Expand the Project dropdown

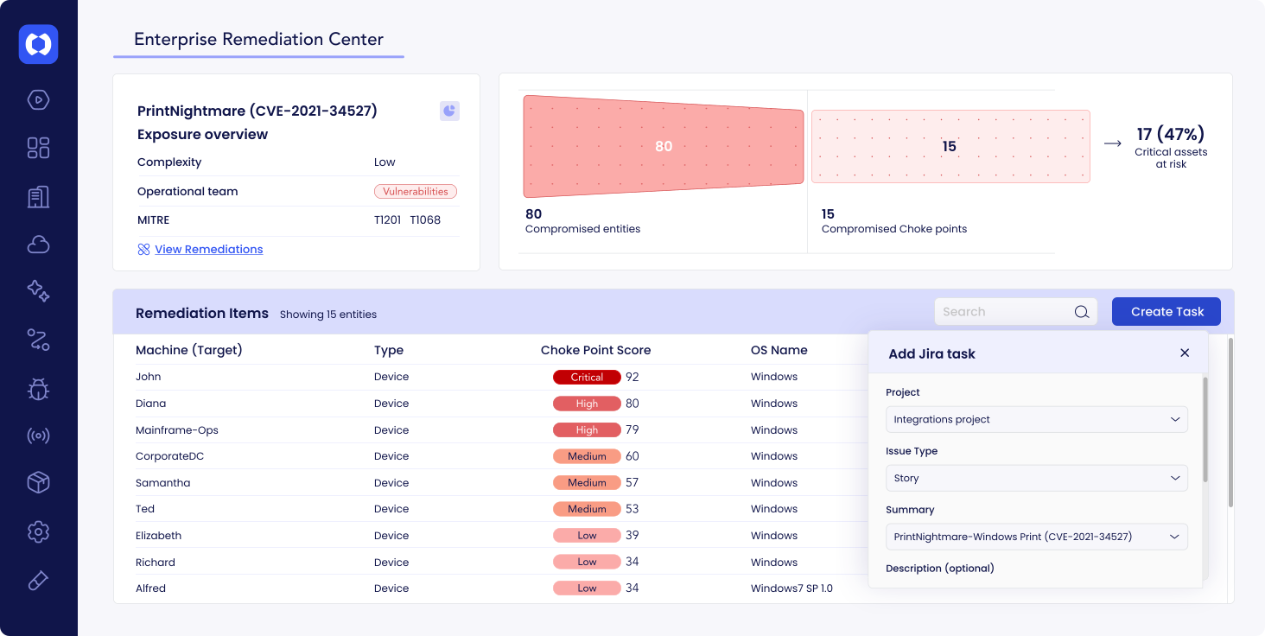[1036, 419]
